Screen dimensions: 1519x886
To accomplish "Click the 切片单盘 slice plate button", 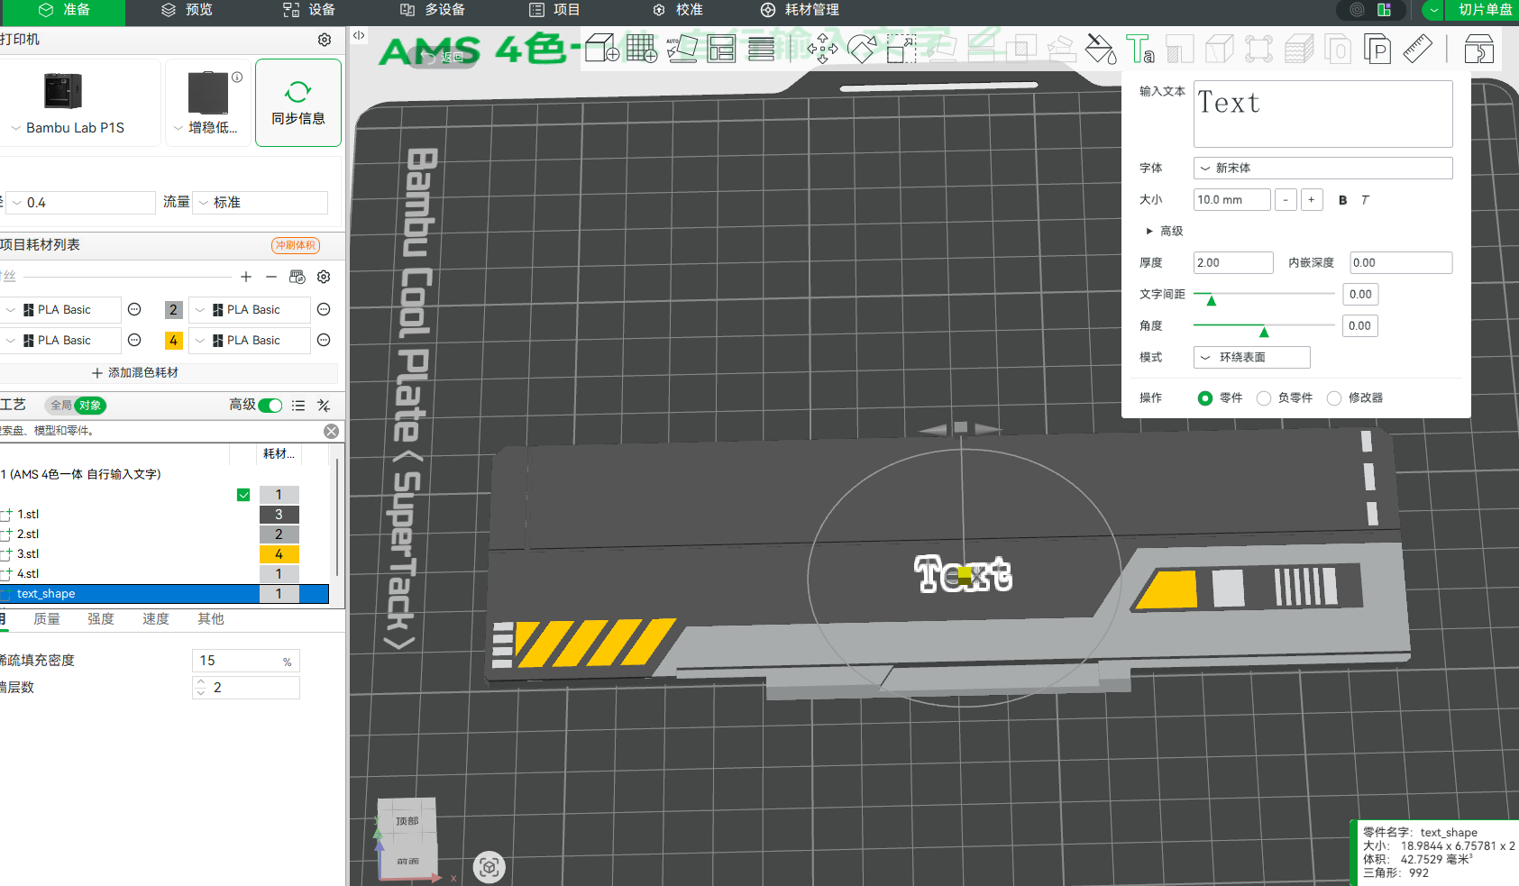I will (1484, 10).
